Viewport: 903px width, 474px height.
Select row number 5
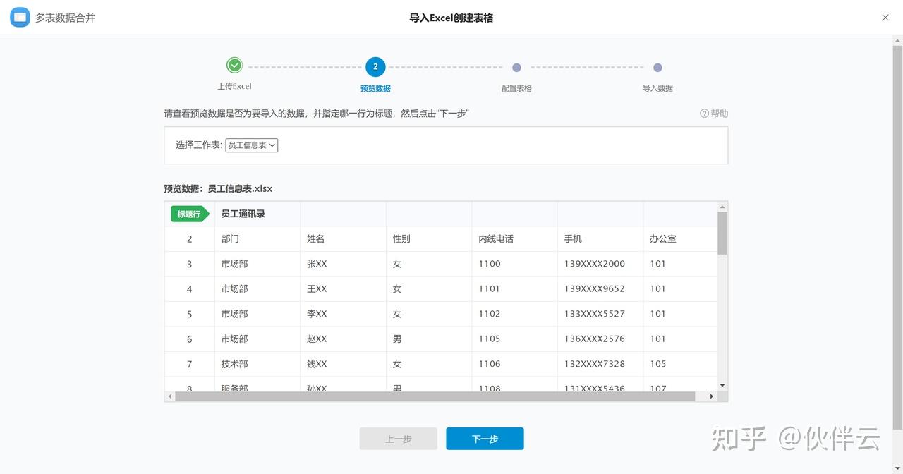[x=189, y=314]
